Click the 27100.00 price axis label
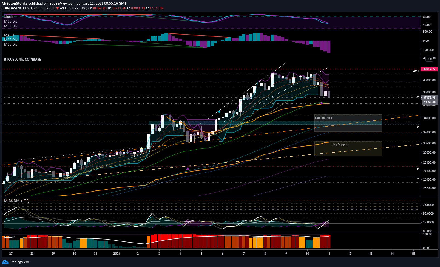Screen dimensions: 440x267 point(429,171)
